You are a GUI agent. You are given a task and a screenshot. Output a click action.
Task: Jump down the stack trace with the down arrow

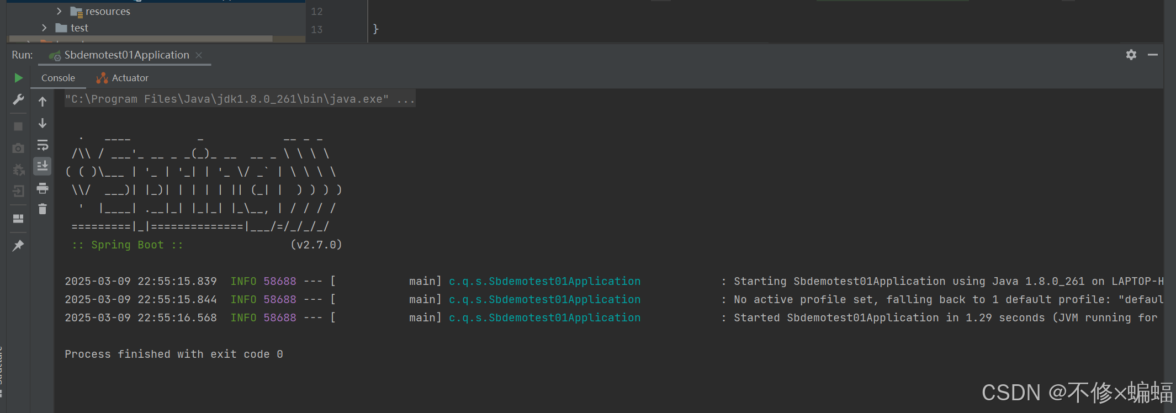click(43, 123)
